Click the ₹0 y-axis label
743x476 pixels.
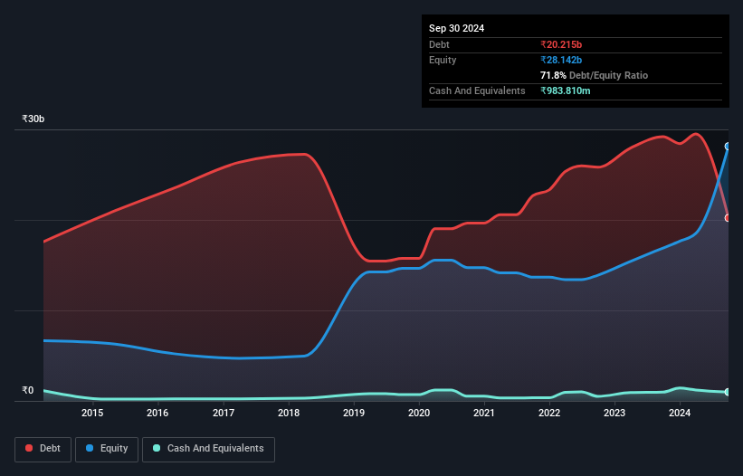tap(28, 390)
